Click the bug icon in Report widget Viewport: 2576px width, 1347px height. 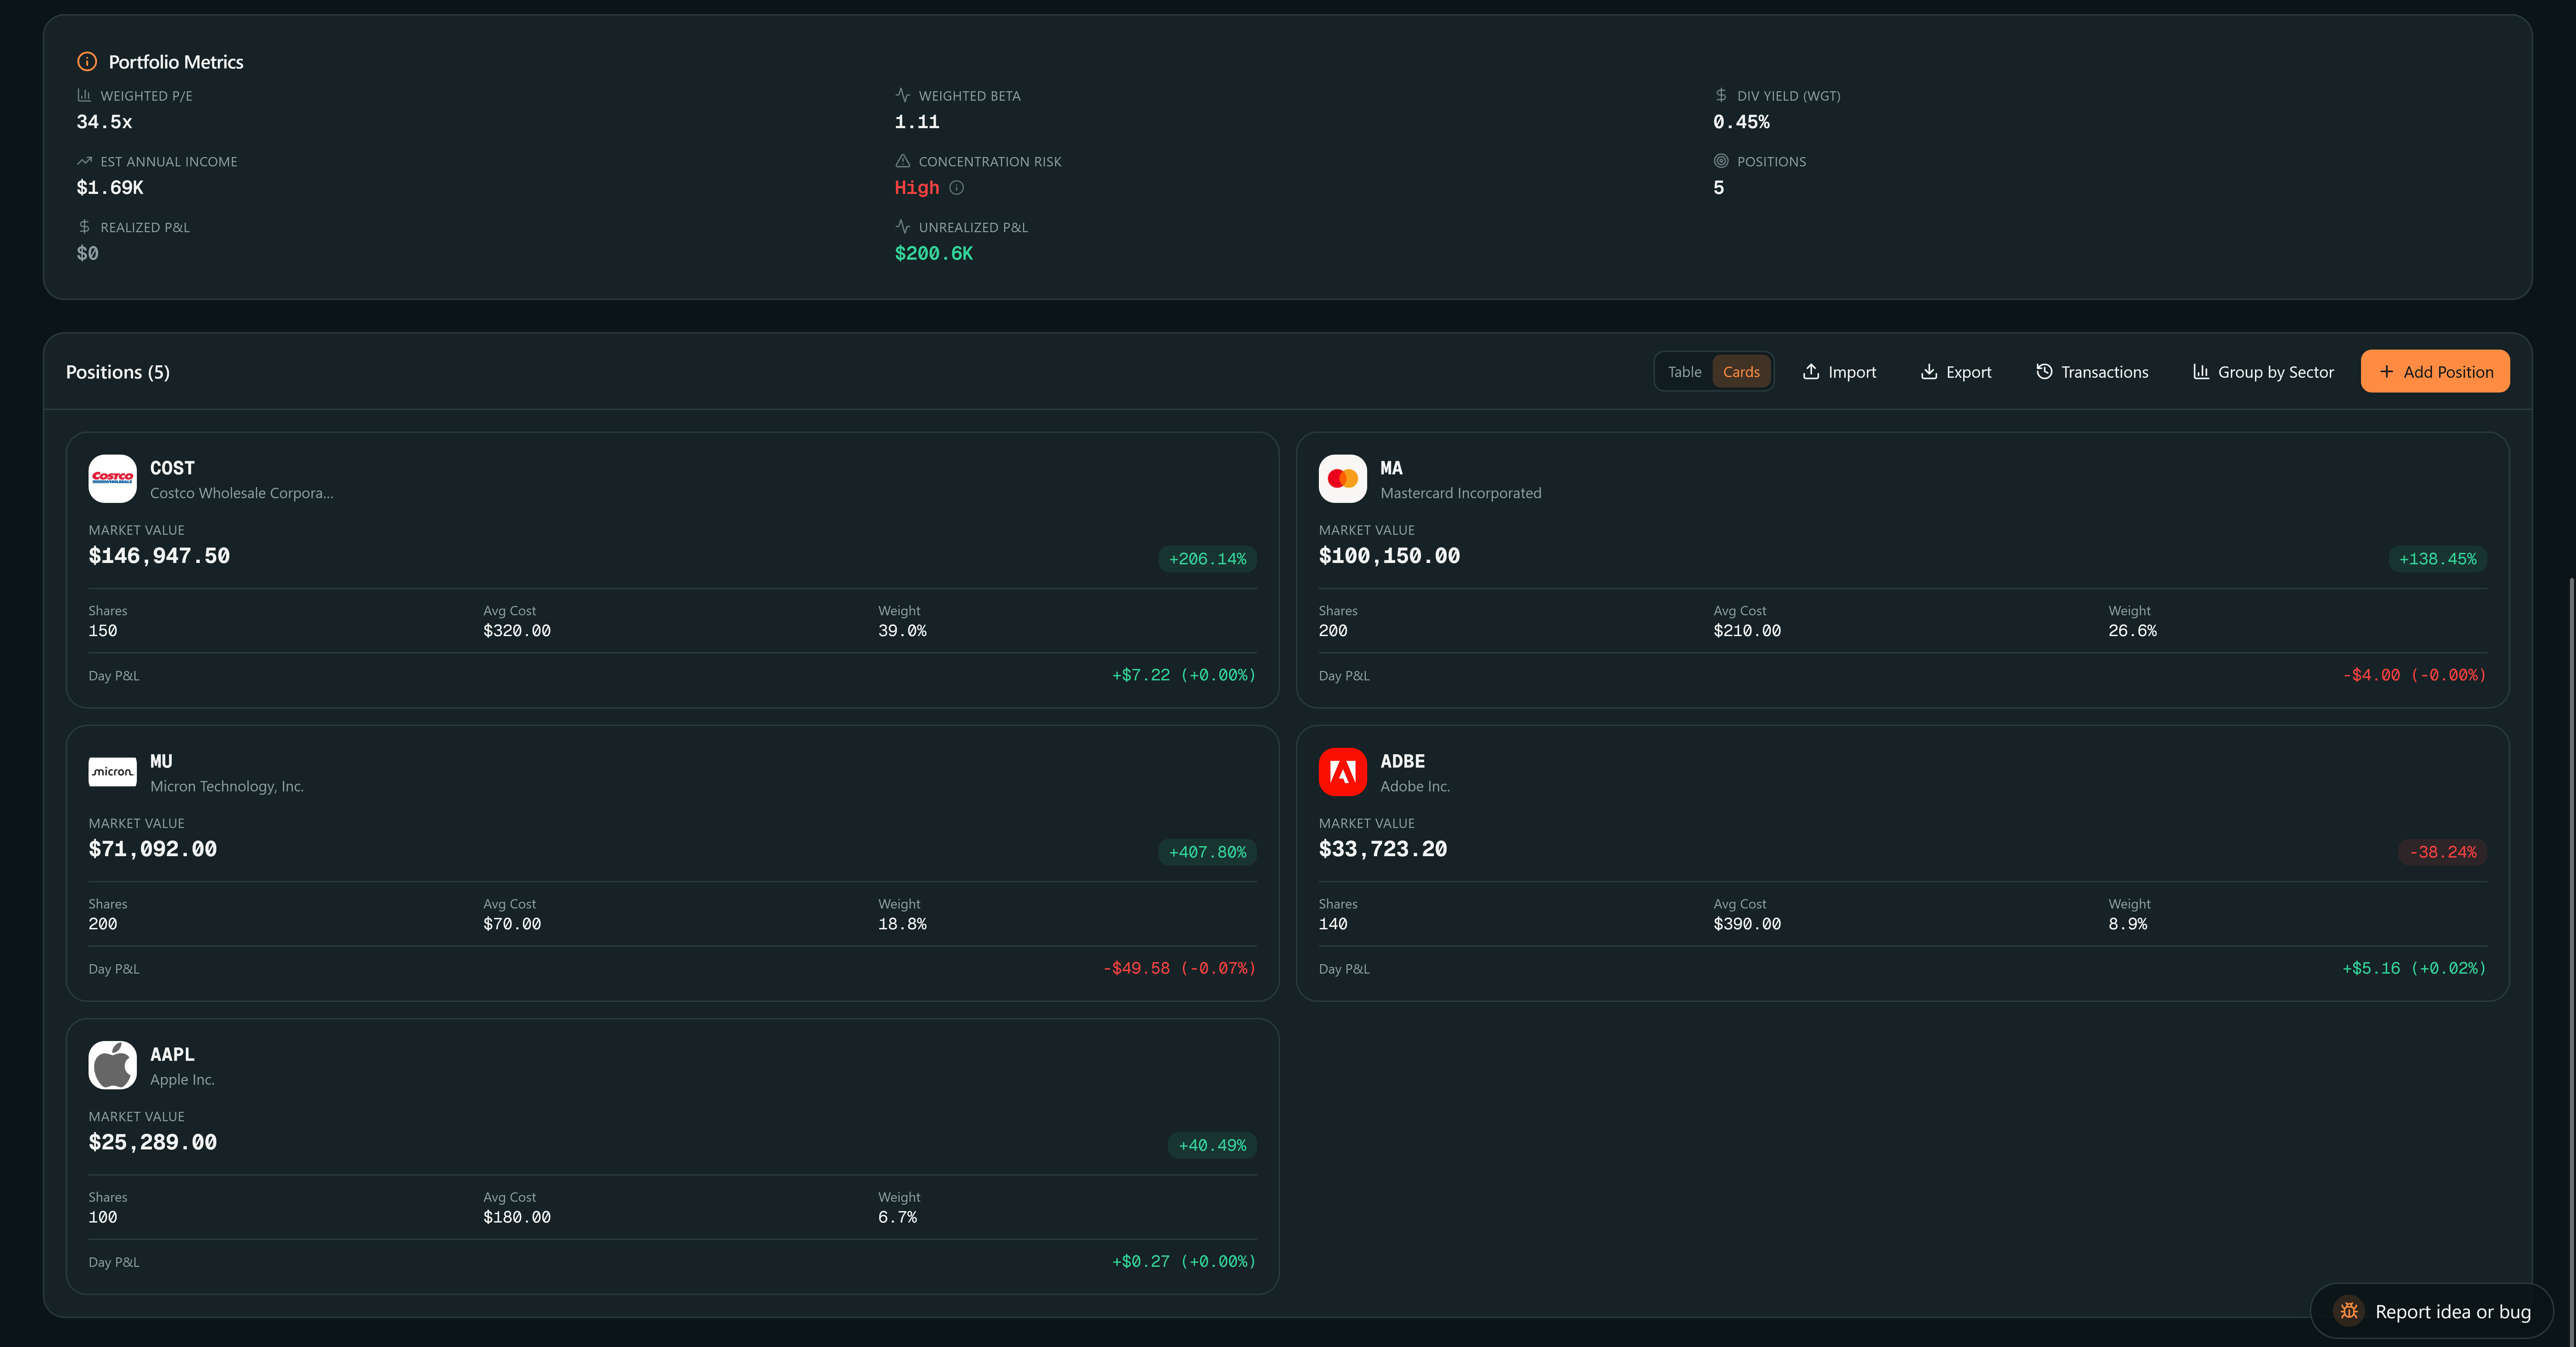tap(2349, 1311)
